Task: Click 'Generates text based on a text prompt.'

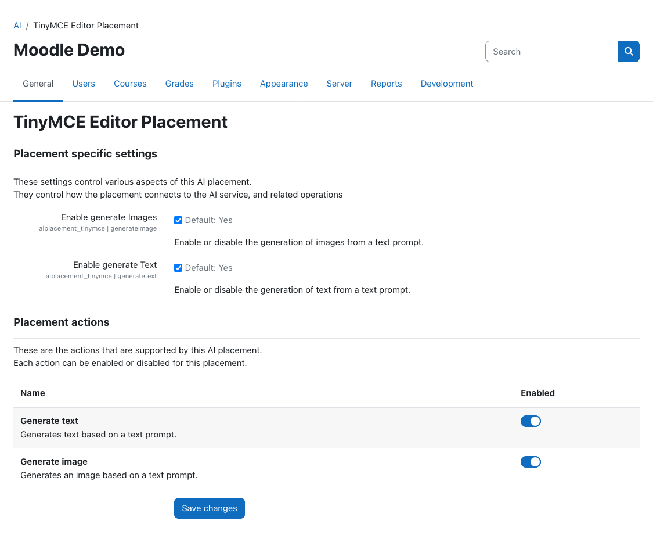Action: 98,435
